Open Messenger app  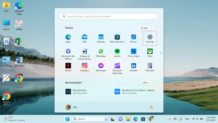pyautogui.click(x=101, y=67)
